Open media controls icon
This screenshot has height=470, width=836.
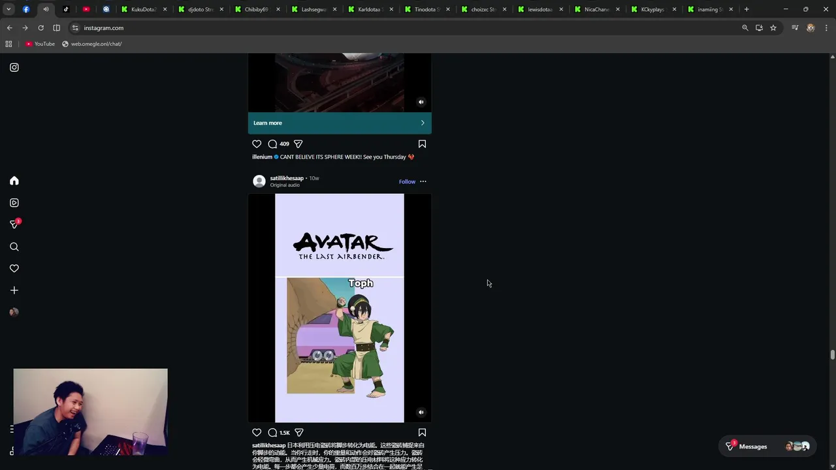[x=795, y=28]
